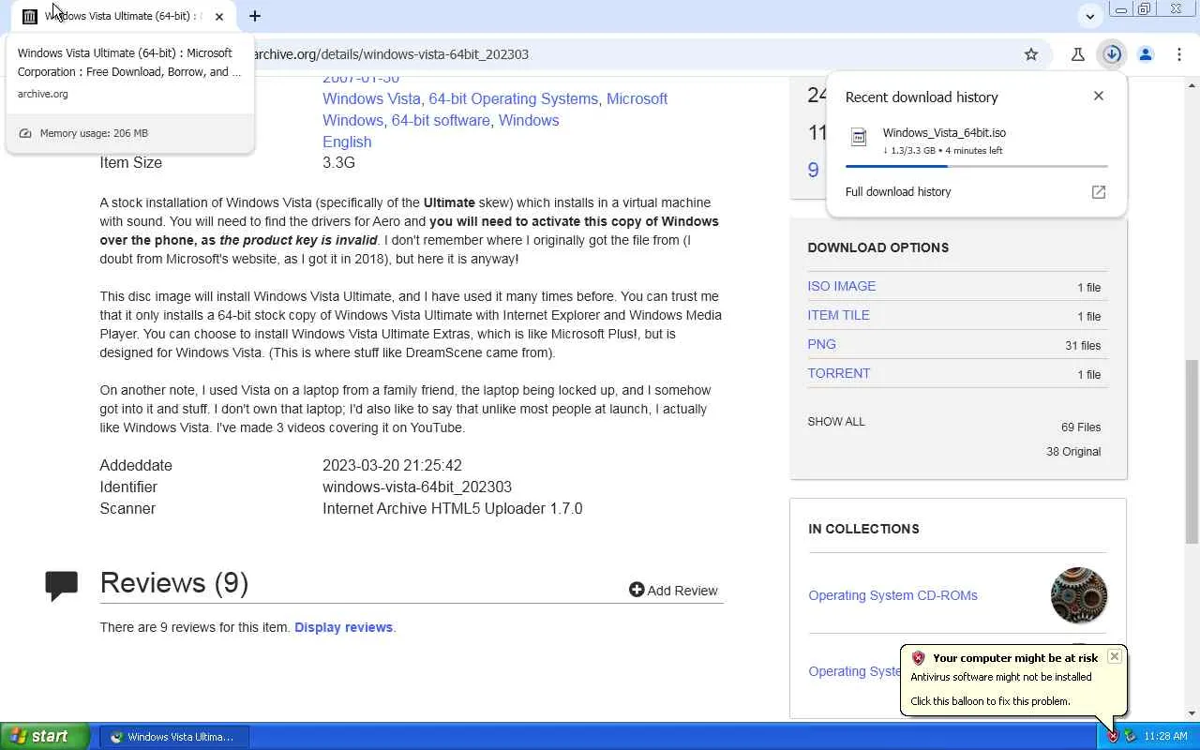Viewport: 1200px width, 750px height.
Task: Click the open-in-new-tab icon beside Full download history
Action: [1099, 192]
